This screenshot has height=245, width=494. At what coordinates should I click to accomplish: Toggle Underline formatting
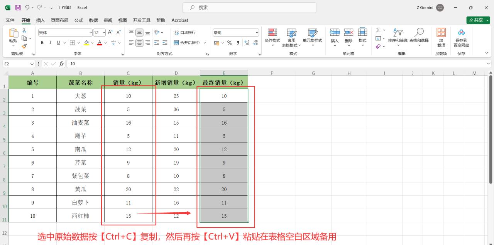coord(59,43)
